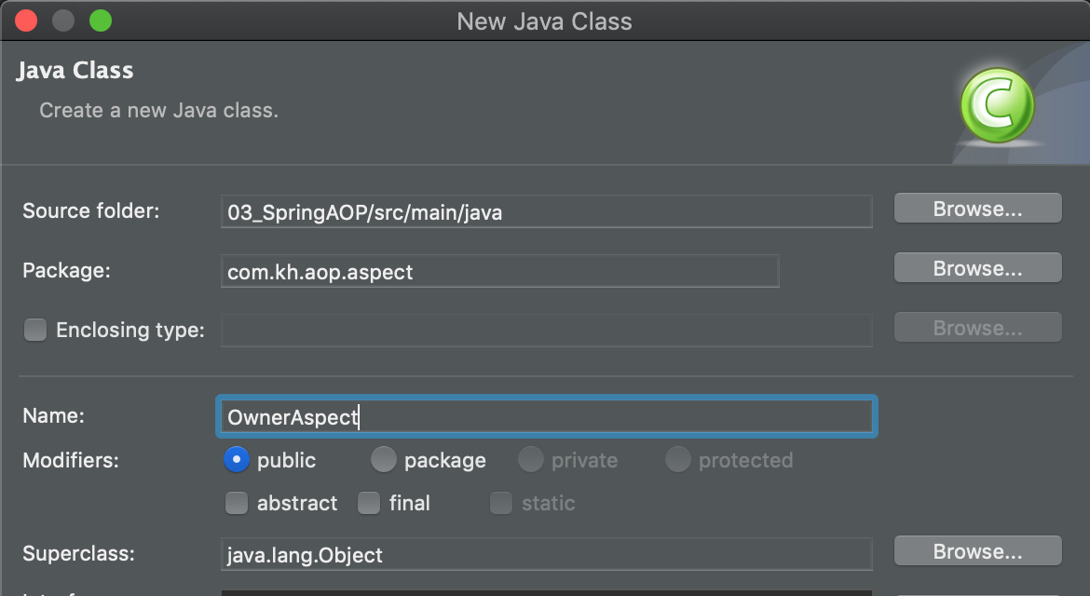The height and width of the screenshot is (596, 1090).
Task: Browse for the Source folder
Action: pyautogui.click(x=977, y=209)
